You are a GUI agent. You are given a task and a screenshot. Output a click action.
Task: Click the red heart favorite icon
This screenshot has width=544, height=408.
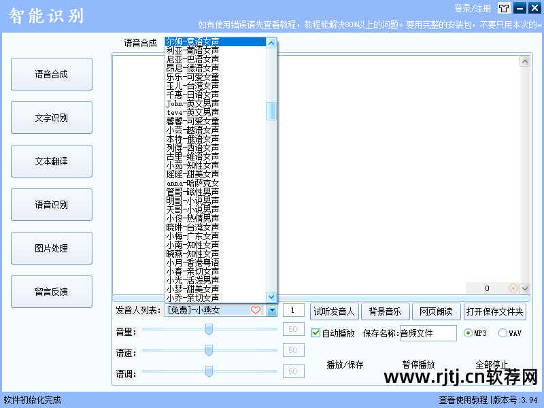pos(256,310)
